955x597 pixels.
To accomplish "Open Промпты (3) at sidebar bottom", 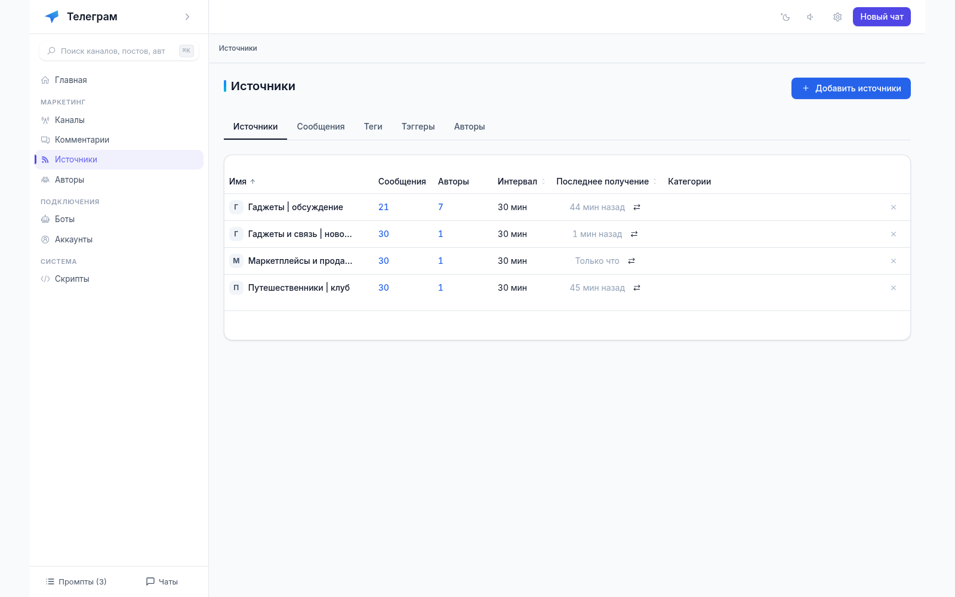I will 76,581.
